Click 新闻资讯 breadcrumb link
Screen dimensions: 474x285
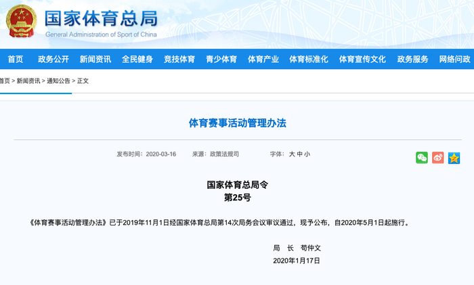tap(28, 81)
